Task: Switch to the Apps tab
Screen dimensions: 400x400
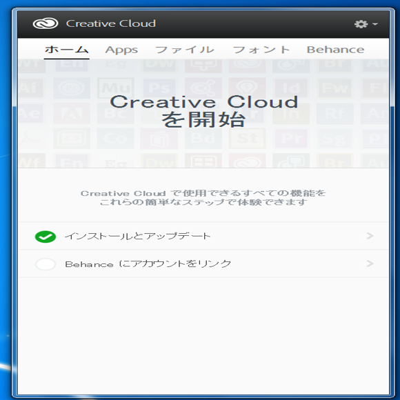Action: pyautogui.click(x=121, y=50)
